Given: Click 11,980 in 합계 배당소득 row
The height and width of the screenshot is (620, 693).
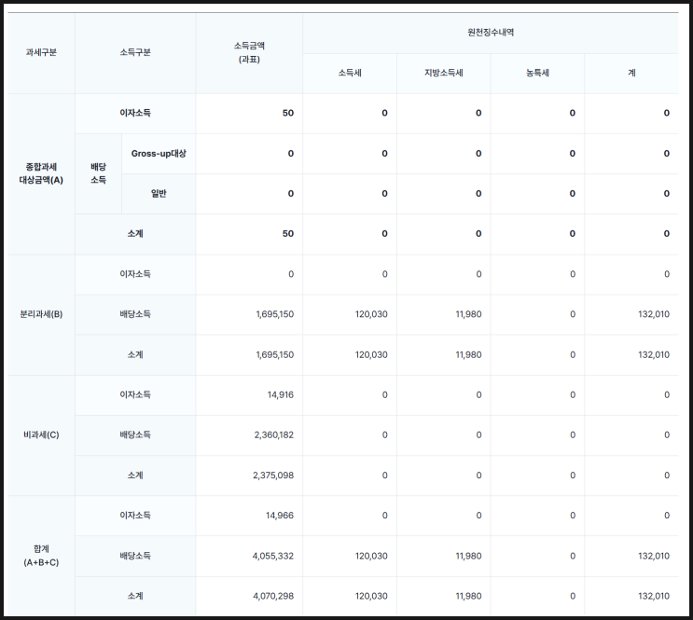Looking at the screenshot, I should pos(468,556).
